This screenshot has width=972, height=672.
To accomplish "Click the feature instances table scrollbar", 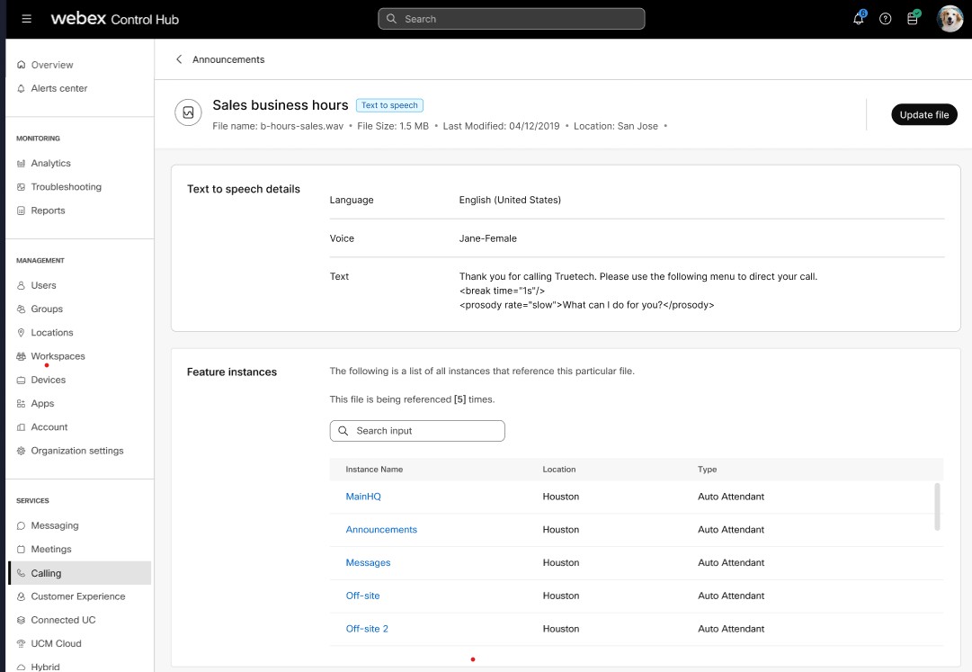I will 938,506.
